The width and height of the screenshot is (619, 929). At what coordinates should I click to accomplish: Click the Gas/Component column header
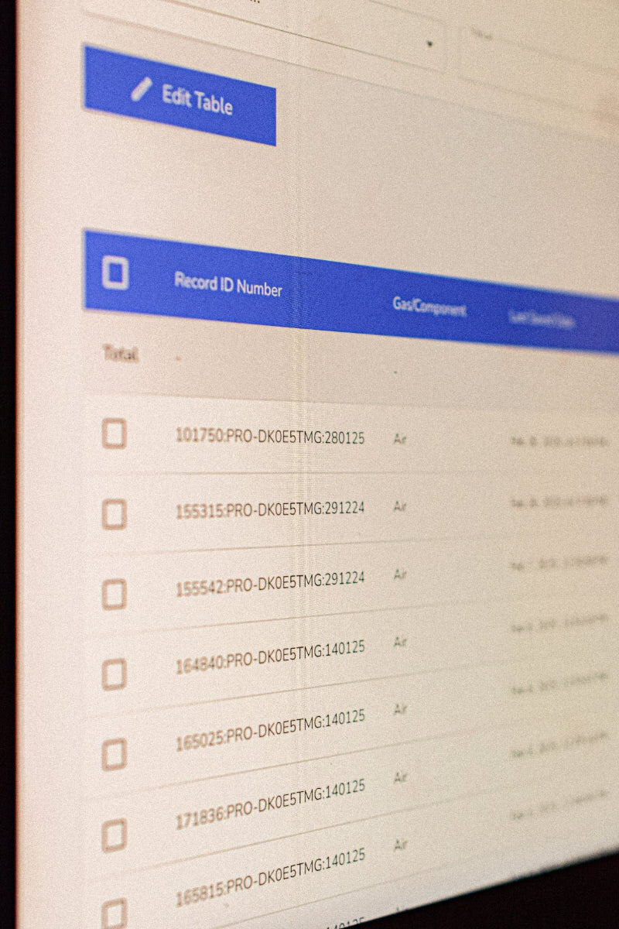pos(429,307)
